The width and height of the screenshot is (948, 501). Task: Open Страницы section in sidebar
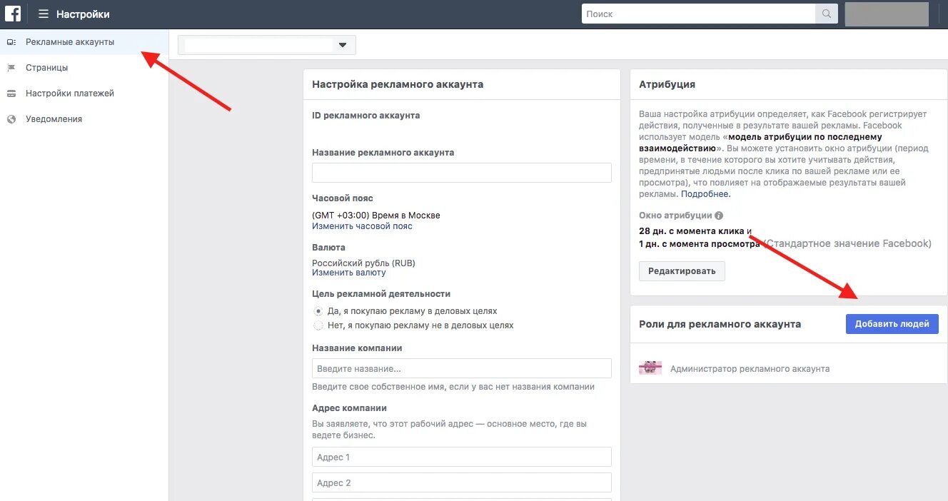point(84,68)
